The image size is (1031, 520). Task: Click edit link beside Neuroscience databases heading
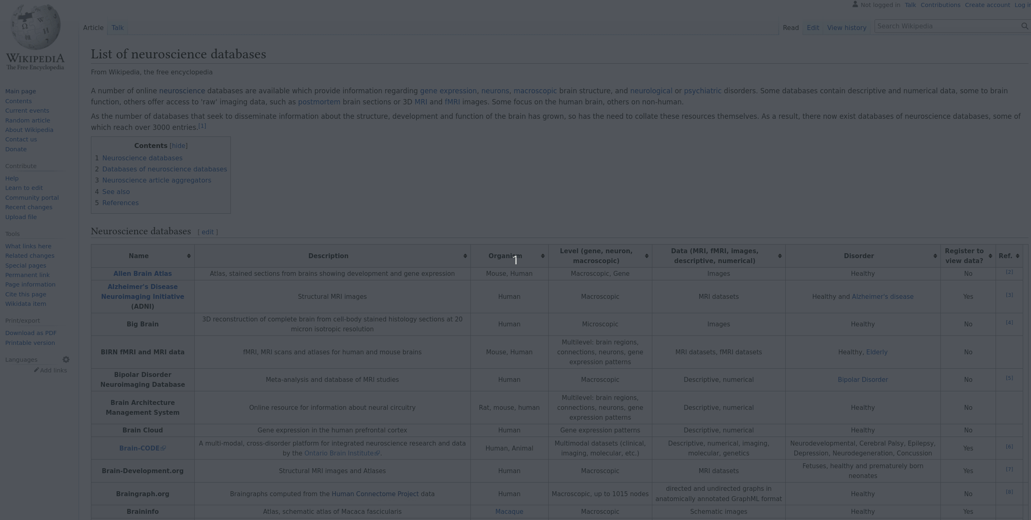click(x=207, y=232)
